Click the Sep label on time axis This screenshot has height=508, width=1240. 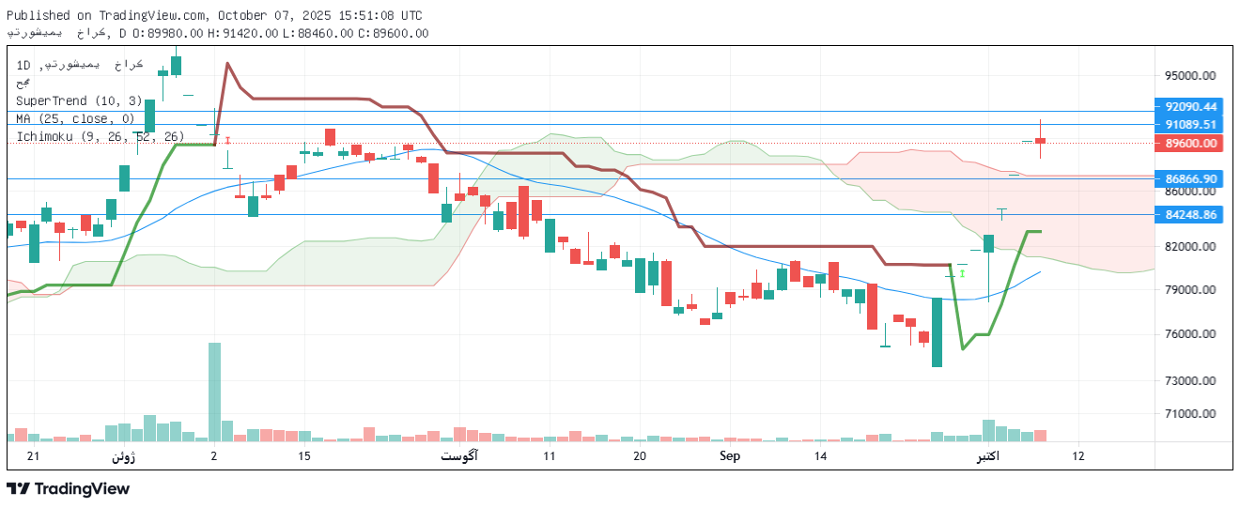730,456
